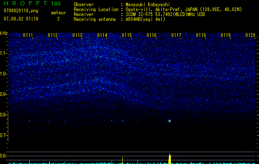Click the 1.0 kHz axis label

click(x=4, y=74)
